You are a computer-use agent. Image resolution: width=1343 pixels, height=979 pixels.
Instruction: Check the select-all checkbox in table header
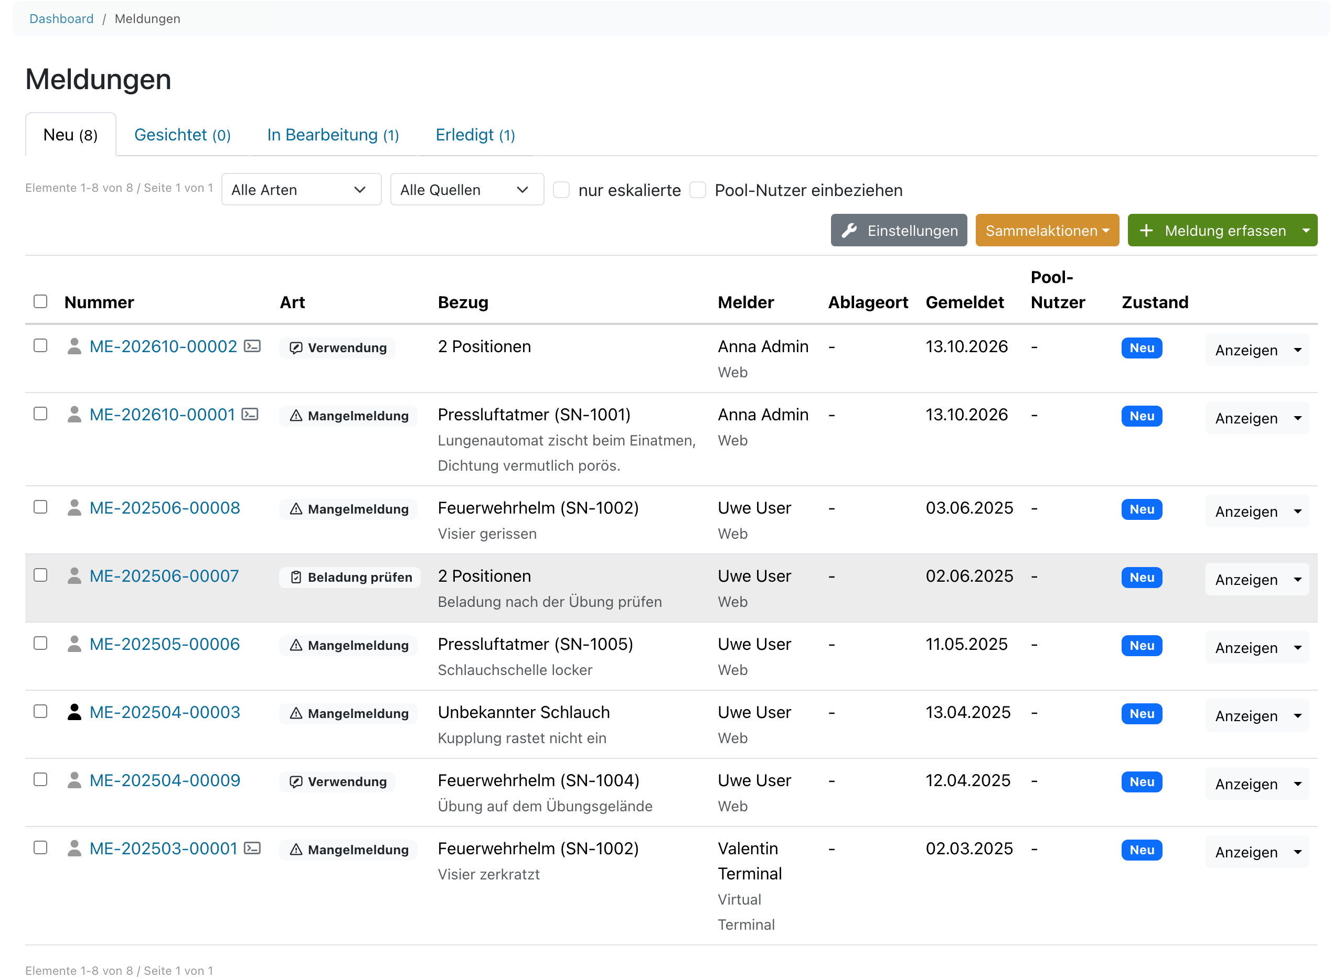[40, 302]
